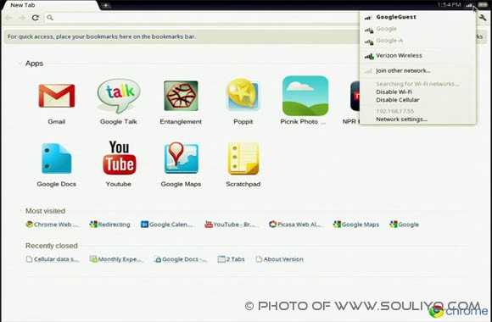Click the Most visited heading
The image size is (492, 322).
(45, 211)
